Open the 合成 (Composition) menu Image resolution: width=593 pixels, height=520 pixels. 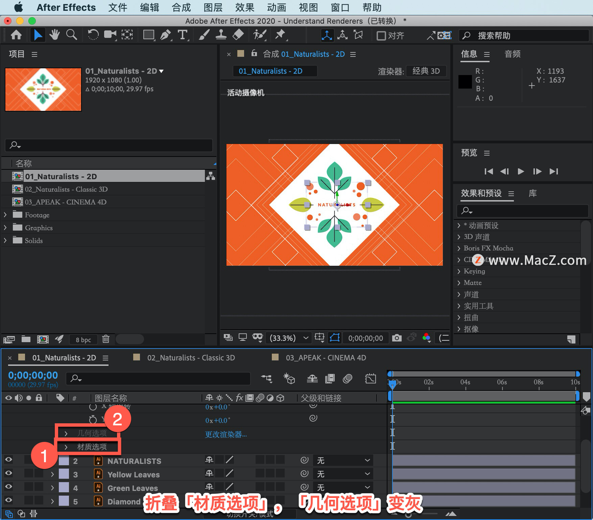(181, 7)
